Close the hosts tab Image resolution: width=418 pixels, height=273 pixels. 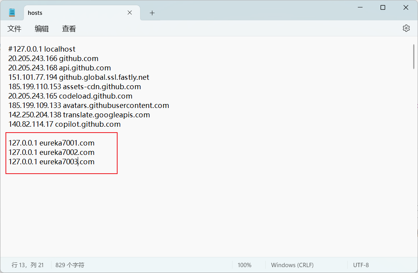pyautogui.click(x=130, y=13)
